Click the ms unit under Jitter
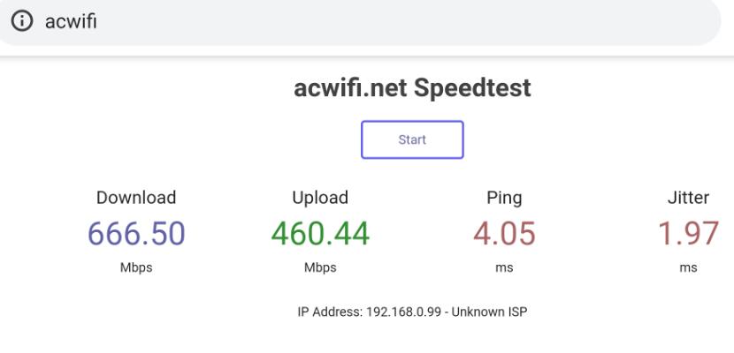This screenshot has height=353, width=734. 688,268
